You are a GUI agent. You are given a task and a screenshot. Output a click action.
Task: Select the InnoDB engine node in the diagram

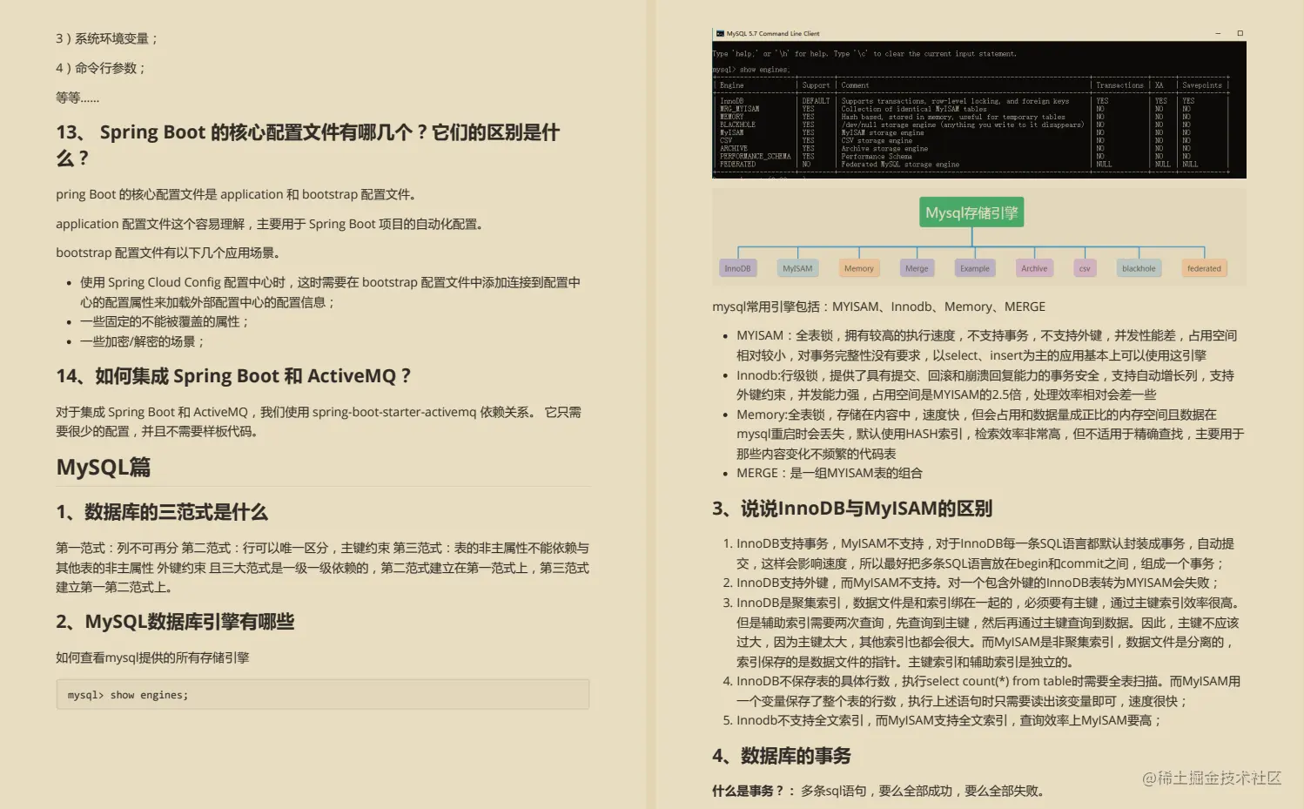click(737, 268)
